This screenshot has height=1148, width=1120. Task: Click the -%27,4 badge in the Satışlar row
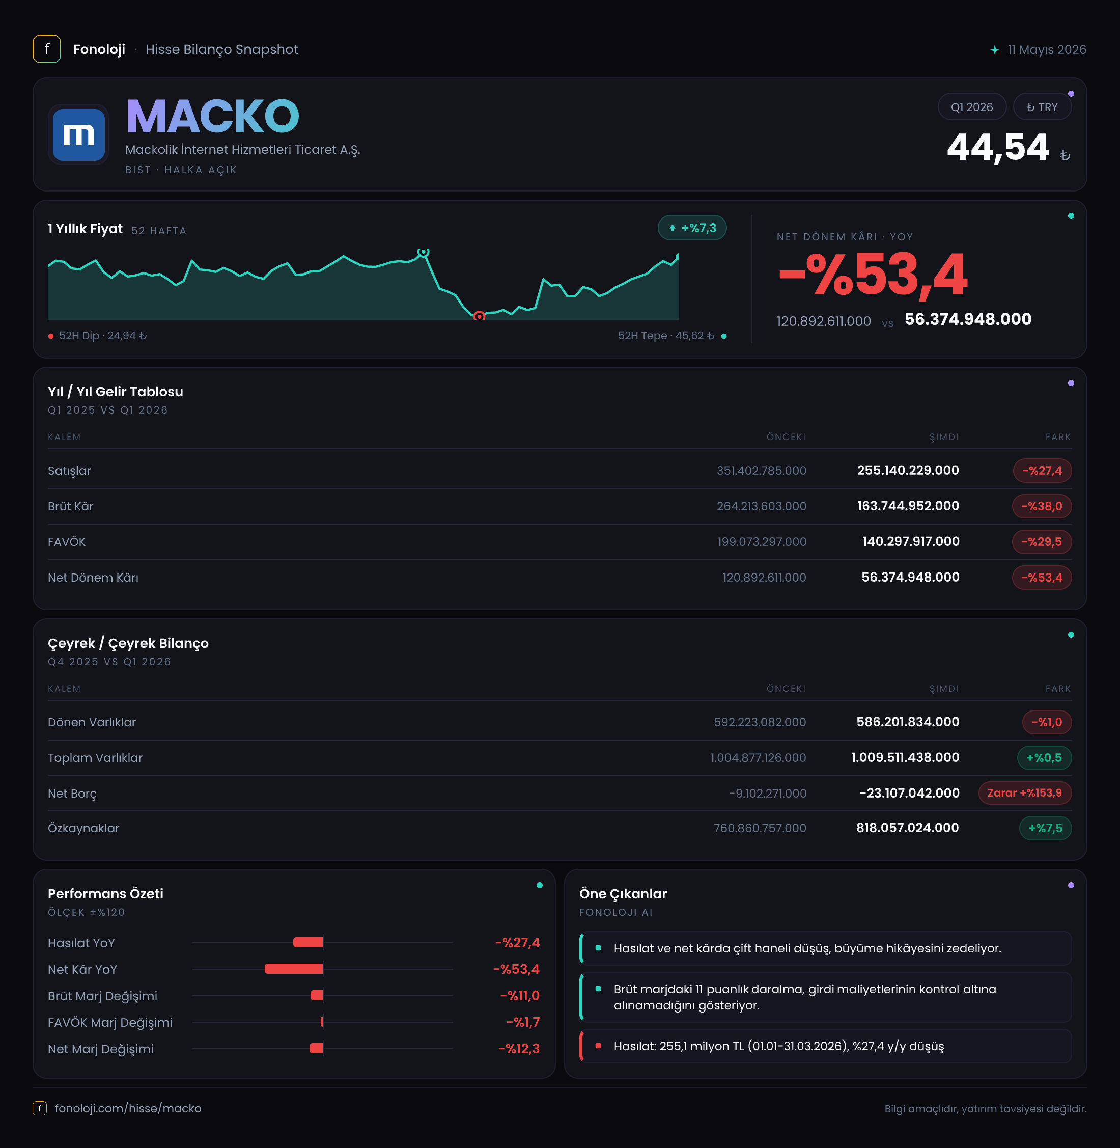1042,471
